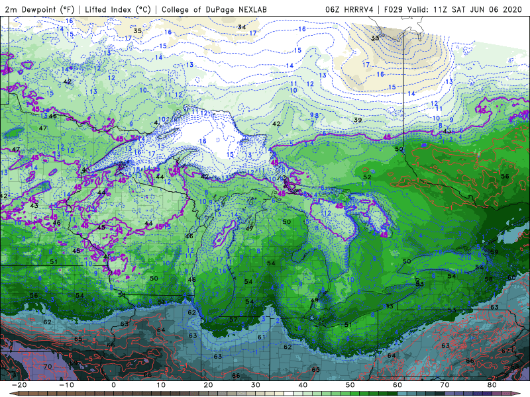Click the -20 label on the color scale

(x=19, y=385)
